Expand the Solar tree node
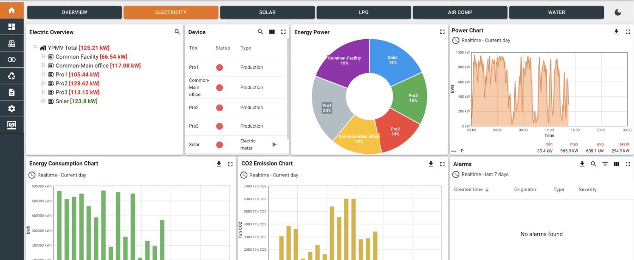 click(43, 101)
